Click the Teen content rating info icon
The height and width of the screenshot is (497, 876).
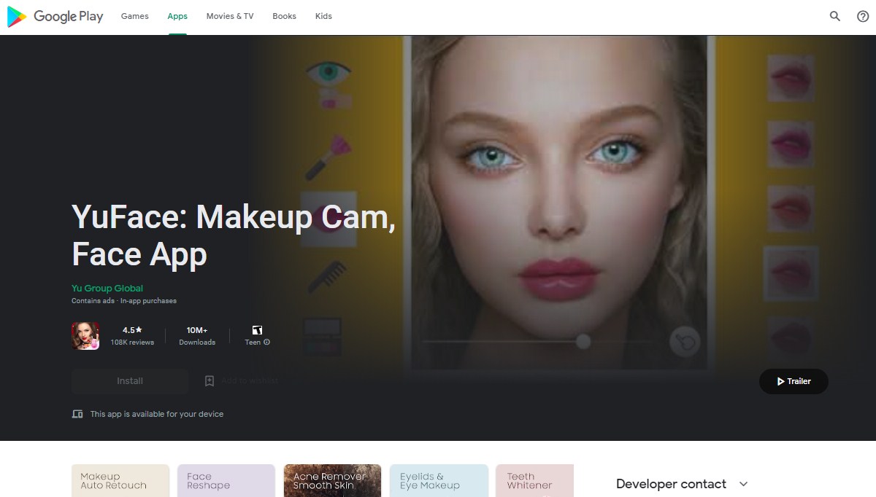pos(267,343)
